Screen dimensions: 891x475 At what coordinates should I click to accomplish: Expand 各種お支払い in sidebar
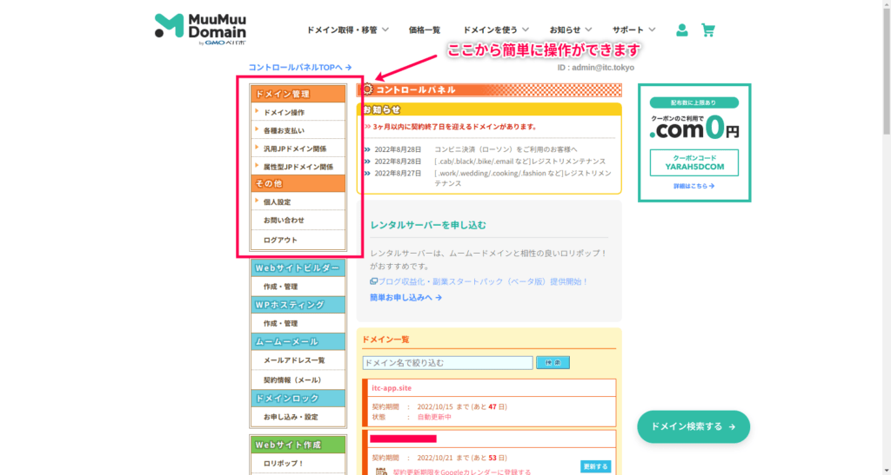pos(298,130)
